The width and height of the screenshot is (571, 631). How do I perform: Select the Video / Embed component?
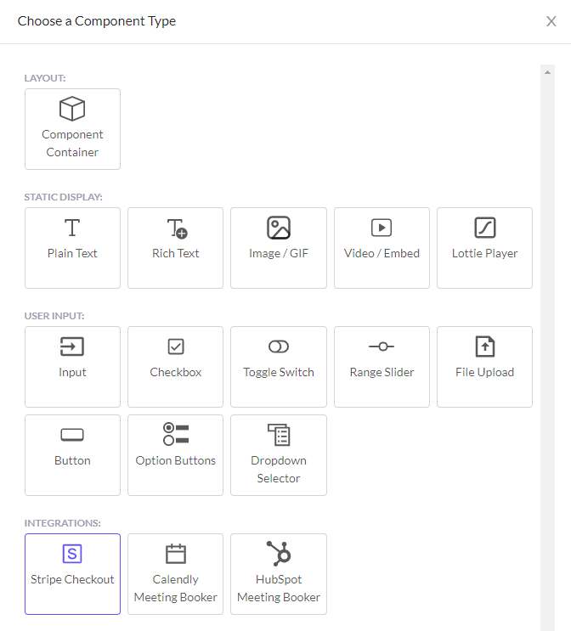point(382,248)
